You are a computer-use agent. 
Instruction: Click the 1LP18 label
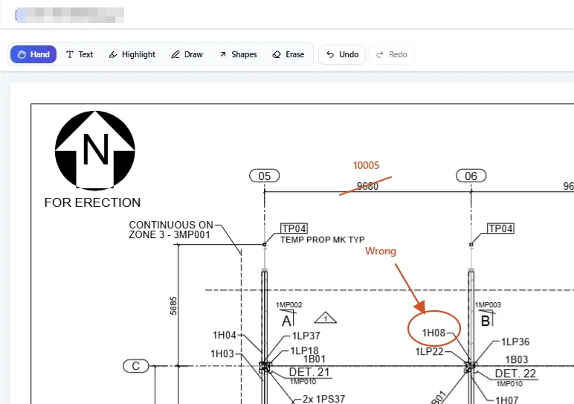pos(304,350)
